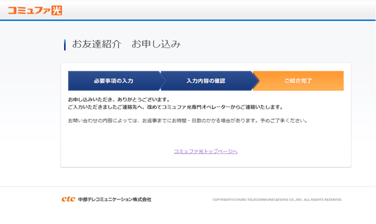Click the ctc logo in footer
The image size is (376, 224).
(68, 199)
